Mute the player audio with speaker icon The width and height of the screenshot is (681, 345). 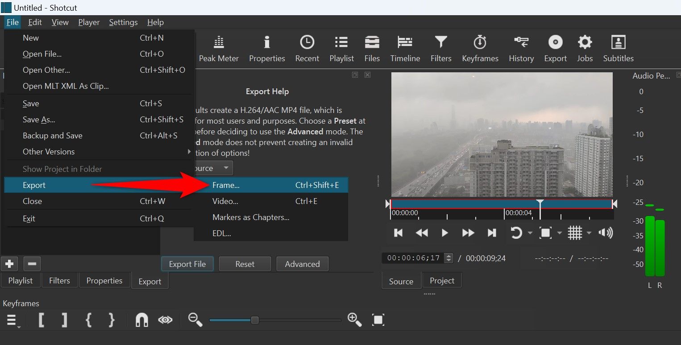coord(606,233)
